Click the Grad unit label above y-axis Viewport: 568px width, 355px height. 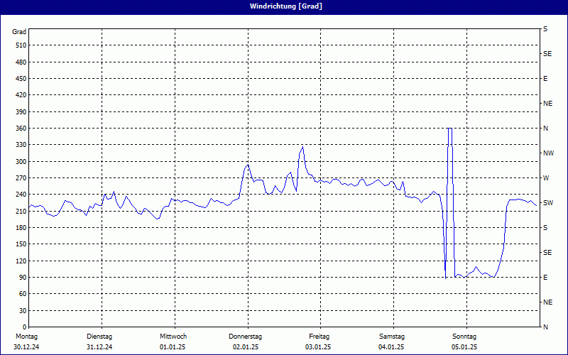coord(19,32)
